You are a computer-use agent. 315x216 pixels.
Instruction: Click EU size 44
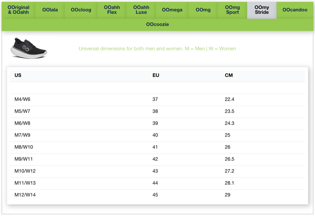[155, 183]
